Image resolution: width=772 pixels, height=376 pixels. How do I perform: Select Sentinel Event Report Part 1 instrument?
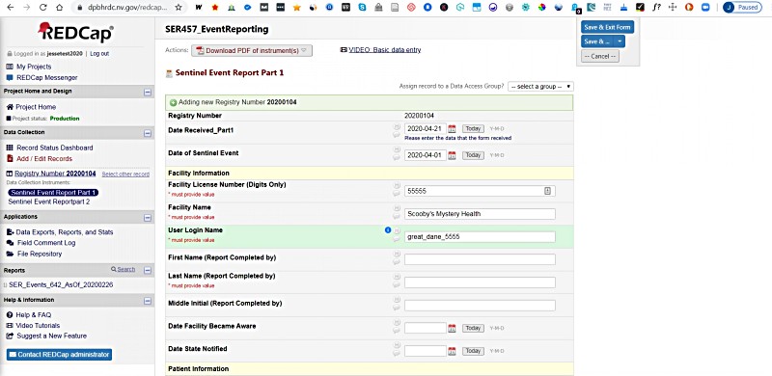point(54,193)
